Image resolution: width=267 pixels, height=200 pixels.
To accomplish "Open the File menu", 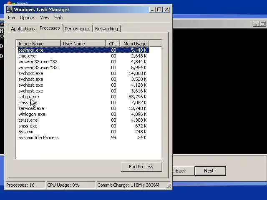I will point(11,17).
